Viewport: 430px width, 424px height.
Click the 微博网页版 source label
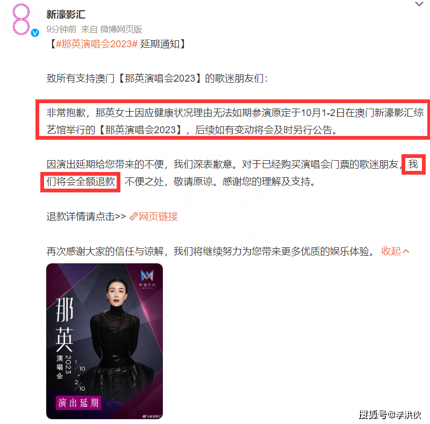pyautogui.click(x=121, y=29)
